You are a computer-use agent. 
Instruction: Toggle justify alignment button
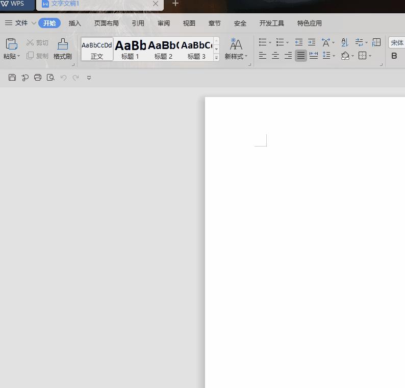pos(301,56)
